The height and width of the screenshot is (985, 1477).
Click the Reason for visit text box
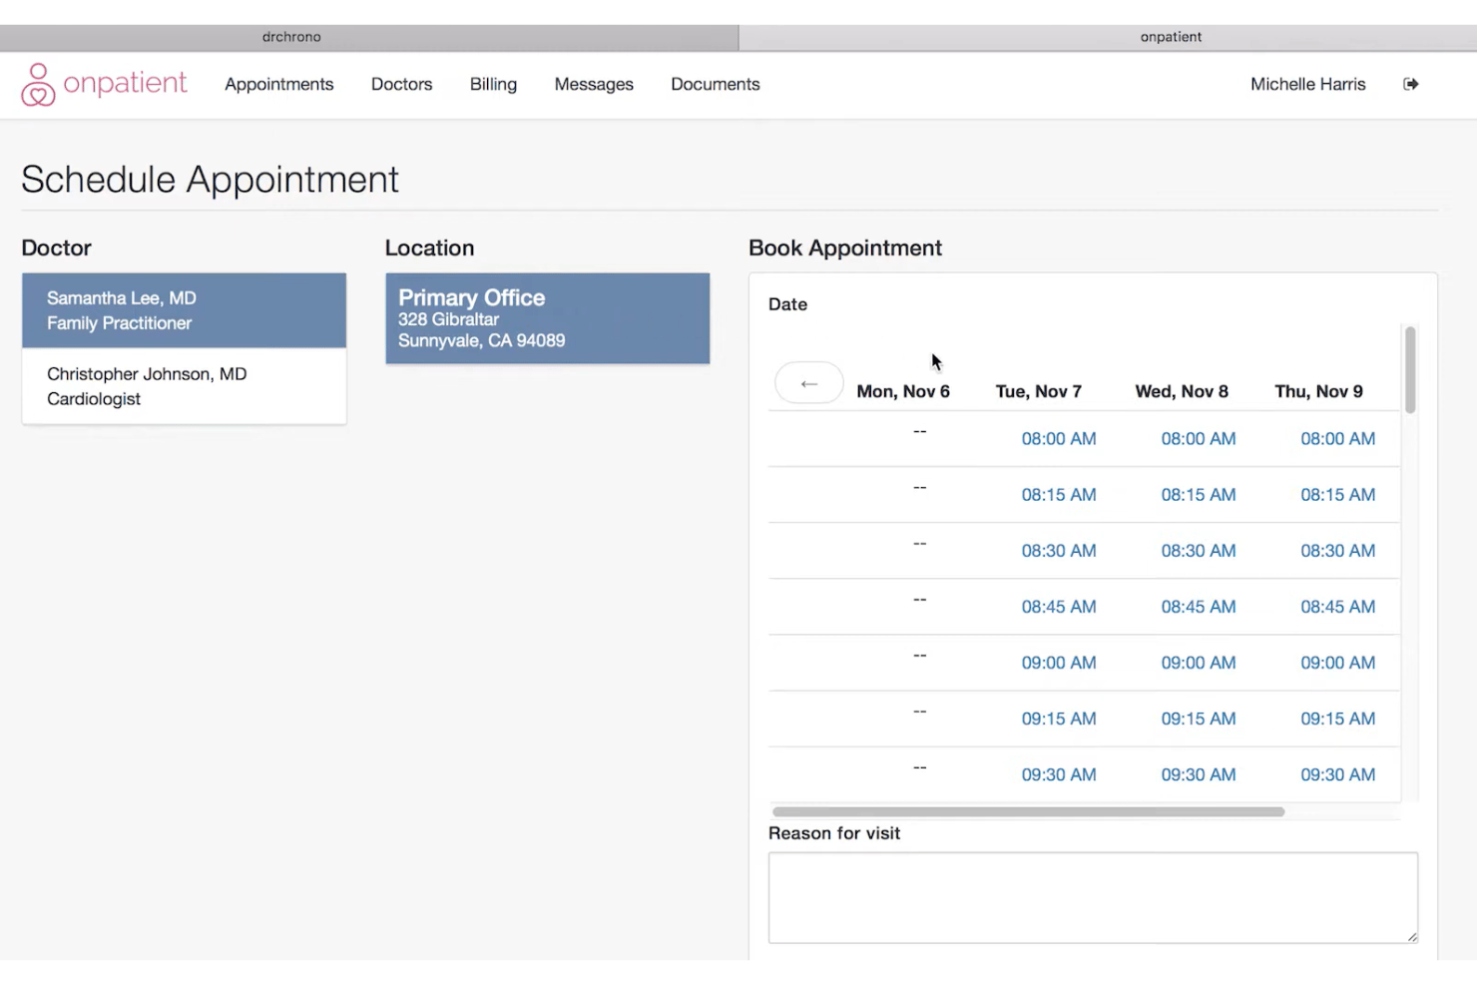tap(1093, 897)
